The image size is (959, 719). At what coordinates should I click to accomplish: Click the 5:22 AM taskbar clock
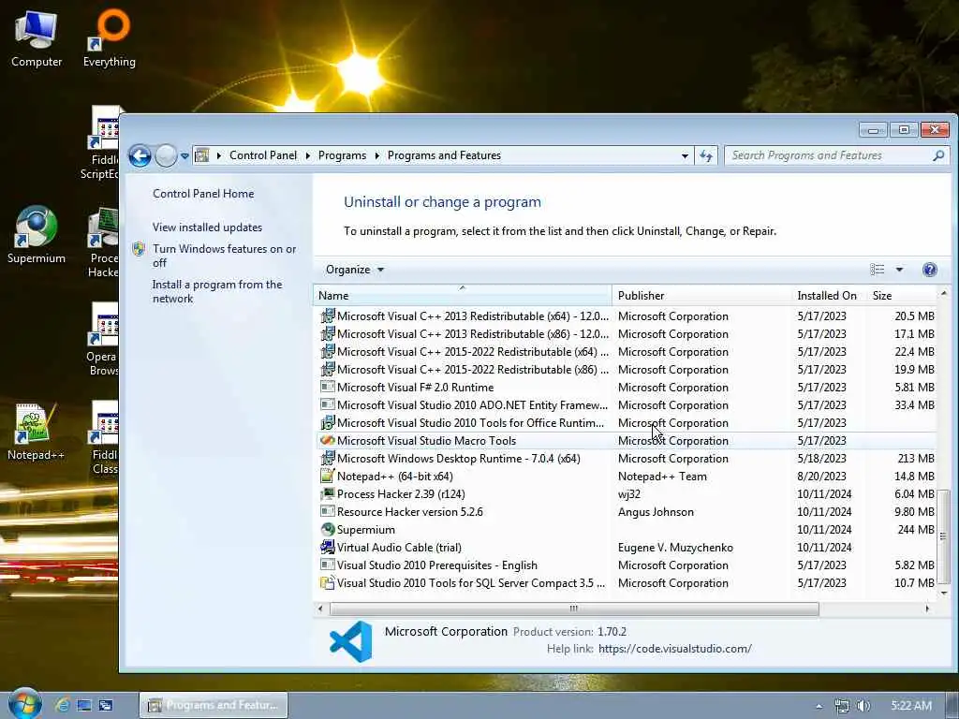pyautogui.click(x=910, y=706)
